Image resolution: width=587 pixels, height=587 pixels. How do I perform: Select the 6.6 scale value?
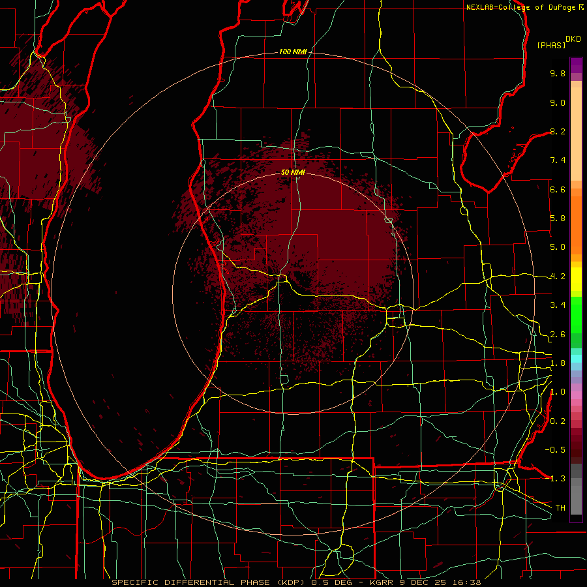(x=558, y=189)
